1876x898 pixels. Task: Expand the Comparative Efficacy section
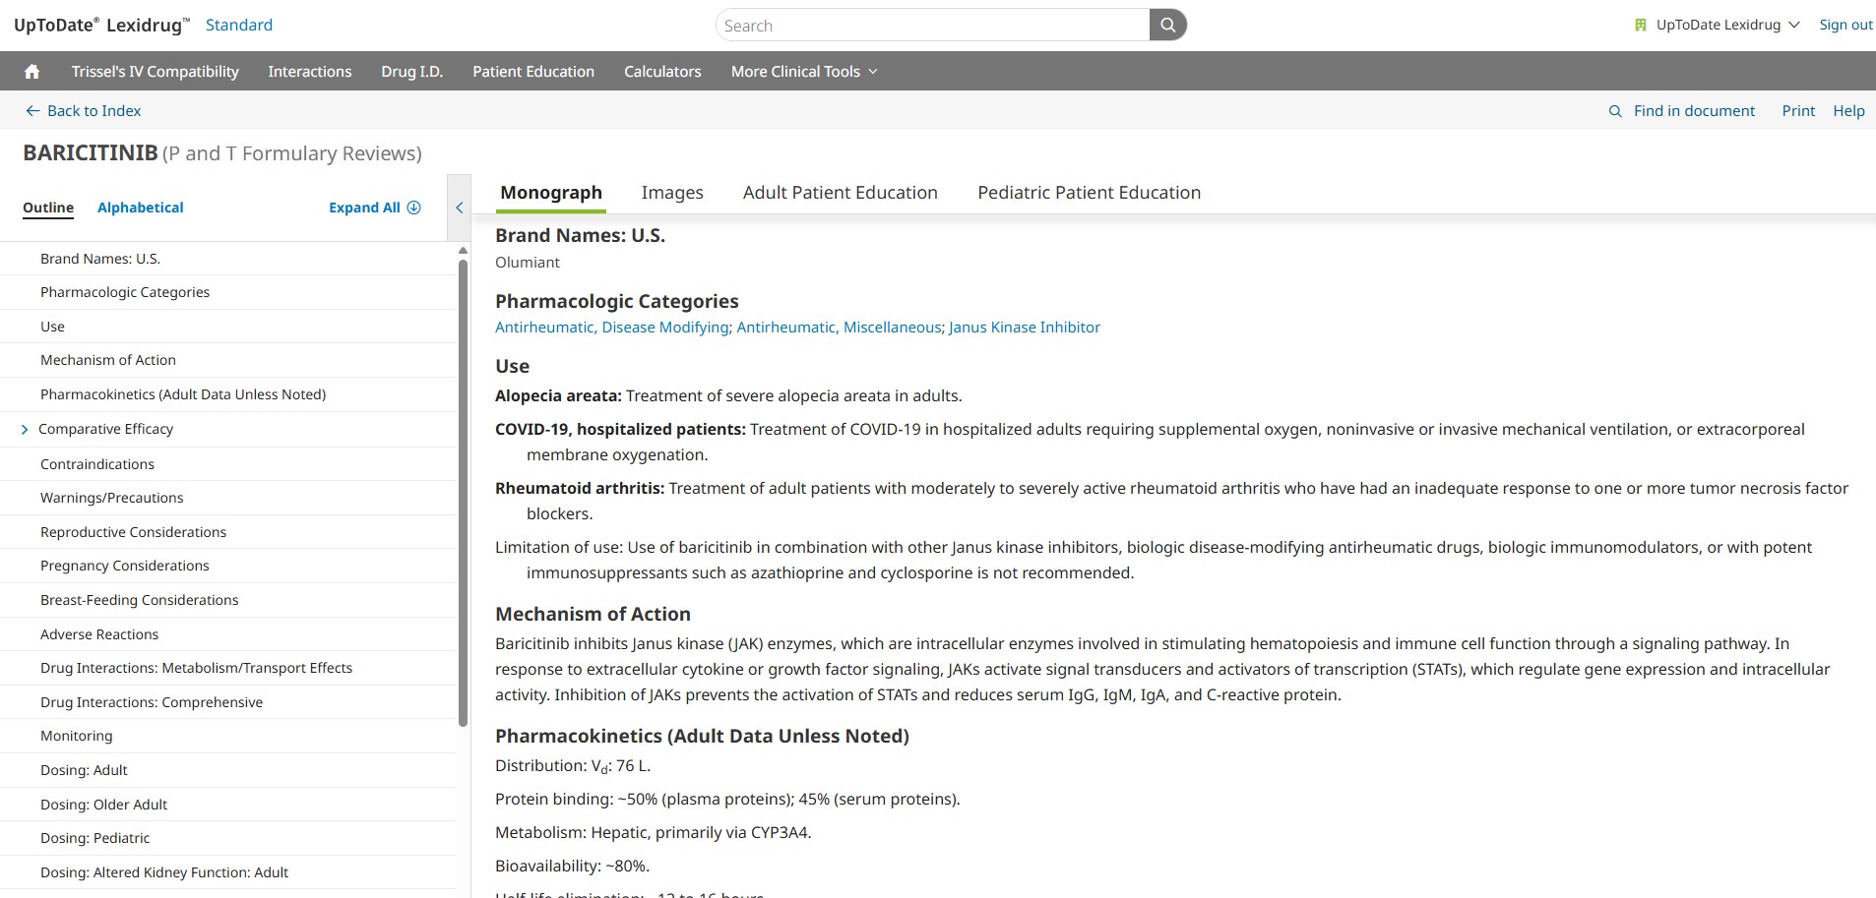coord(25,430)
